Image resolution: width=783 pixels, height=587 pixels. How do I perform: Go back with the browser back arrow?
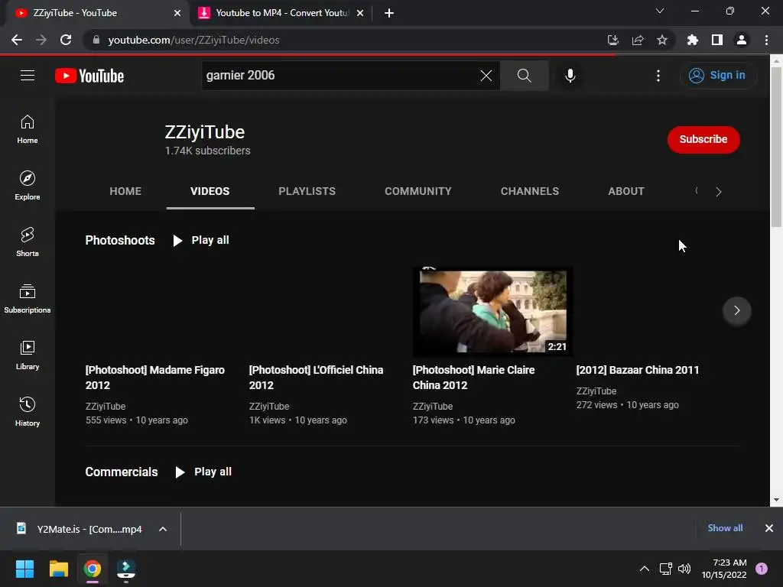[17, 40]
